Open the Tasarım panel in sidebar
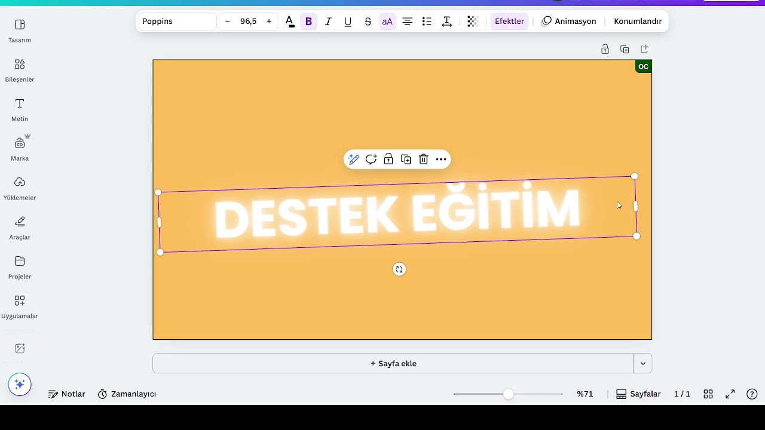Image resolution: width=765 pixels, height=430 pixels. click(x=20, y=31)
